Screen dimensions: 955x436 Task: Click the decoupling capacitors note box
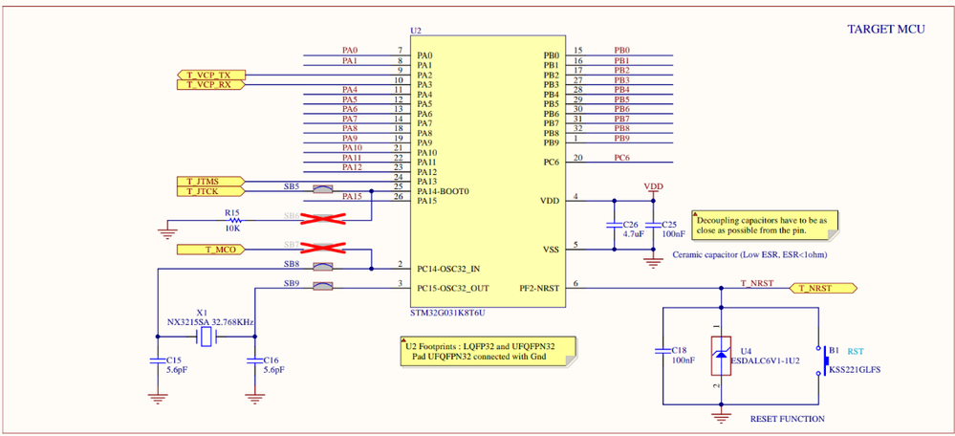coord(765,228)
